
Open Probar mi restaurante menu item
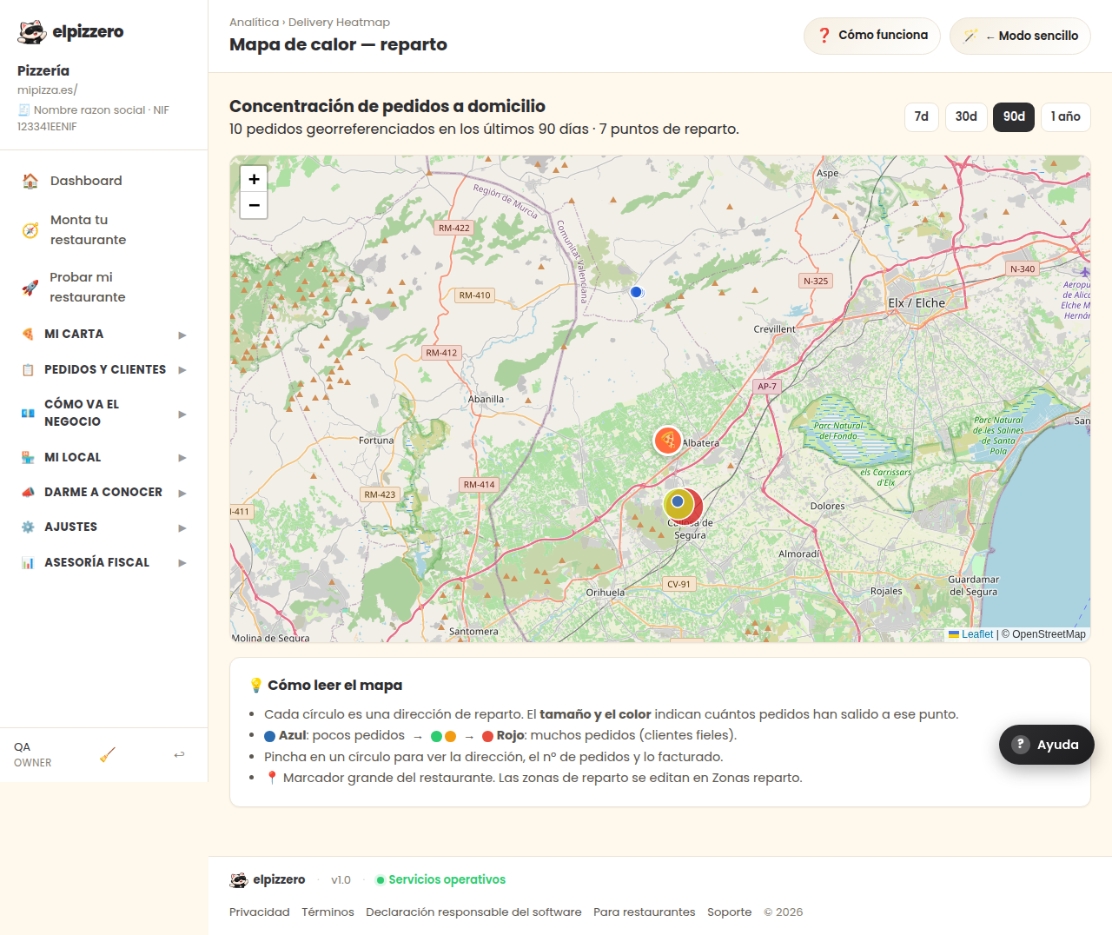click(x=104, y=288)
